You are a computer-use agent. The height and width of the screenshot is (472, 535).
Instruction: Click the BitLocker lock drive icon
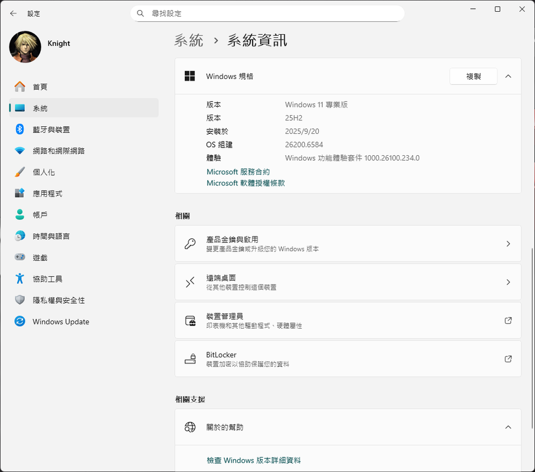(x=190, y=359)
